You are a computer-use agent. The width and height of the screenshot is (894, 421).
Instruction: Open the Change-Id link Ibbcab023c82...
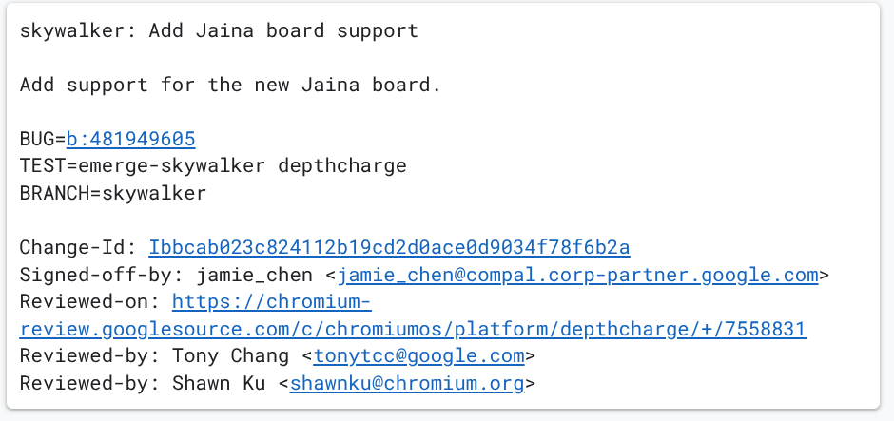(389, 248)
